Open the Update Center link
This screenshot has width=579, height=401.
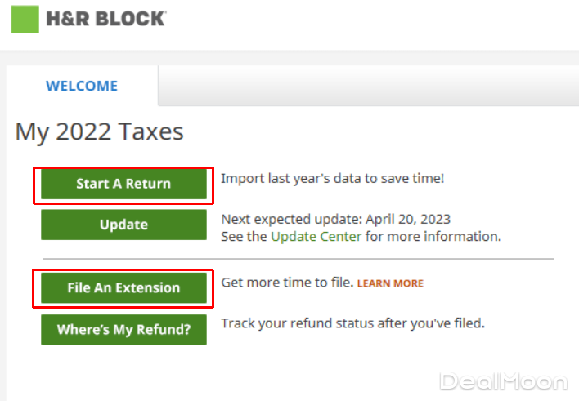pos(316,237)
